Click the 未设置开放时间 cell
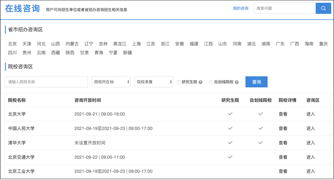 (90, 143)
